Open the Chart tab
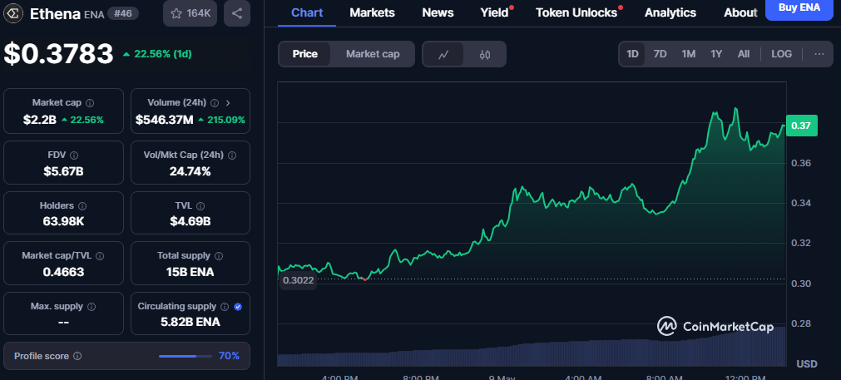This screenshot has height=380, width=841. point(307,12)
